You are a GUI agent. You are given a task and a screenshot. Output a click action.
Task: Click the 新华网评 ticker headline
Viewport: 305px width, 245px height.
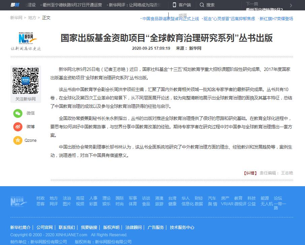135,5
